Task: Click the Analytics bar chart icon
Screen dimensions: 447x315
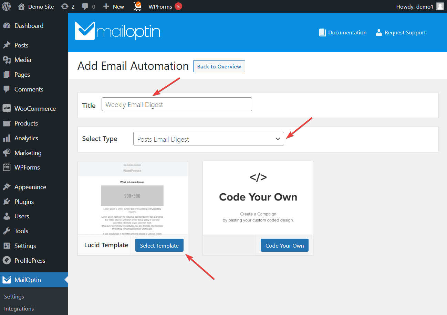Action: click(7, 138)
